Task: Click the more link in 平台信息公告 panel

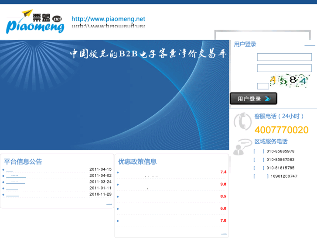Action: [109, 204]
